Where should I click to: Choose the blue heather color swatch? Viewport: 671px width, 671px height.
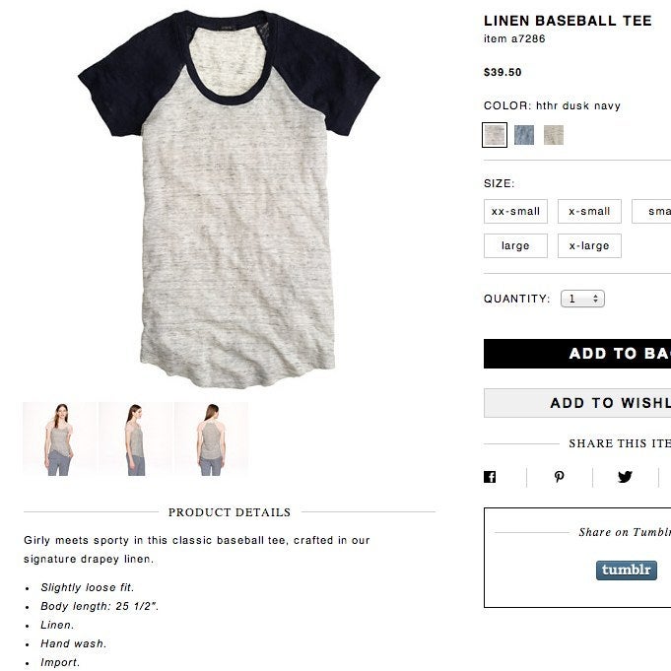pos(524,135)
